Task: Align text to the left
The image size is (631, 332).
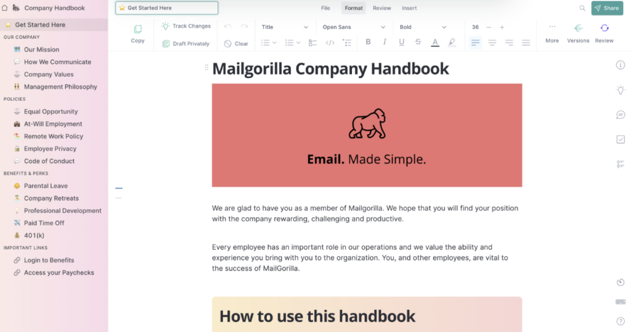Action: click(475, 42)
